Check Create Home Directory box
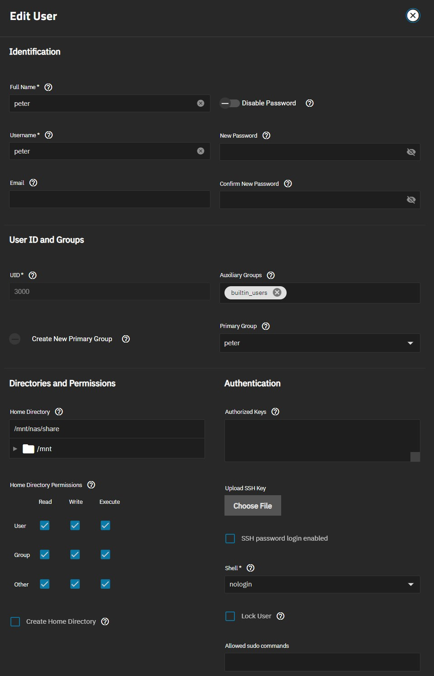 point(15,621)
